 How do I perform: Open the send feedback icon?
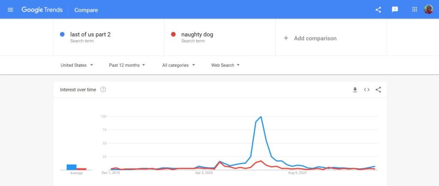[x=395, y=9]
